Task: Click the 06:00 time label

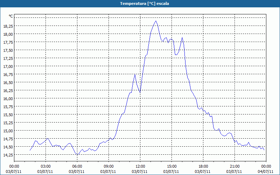Action: point(77,167)
